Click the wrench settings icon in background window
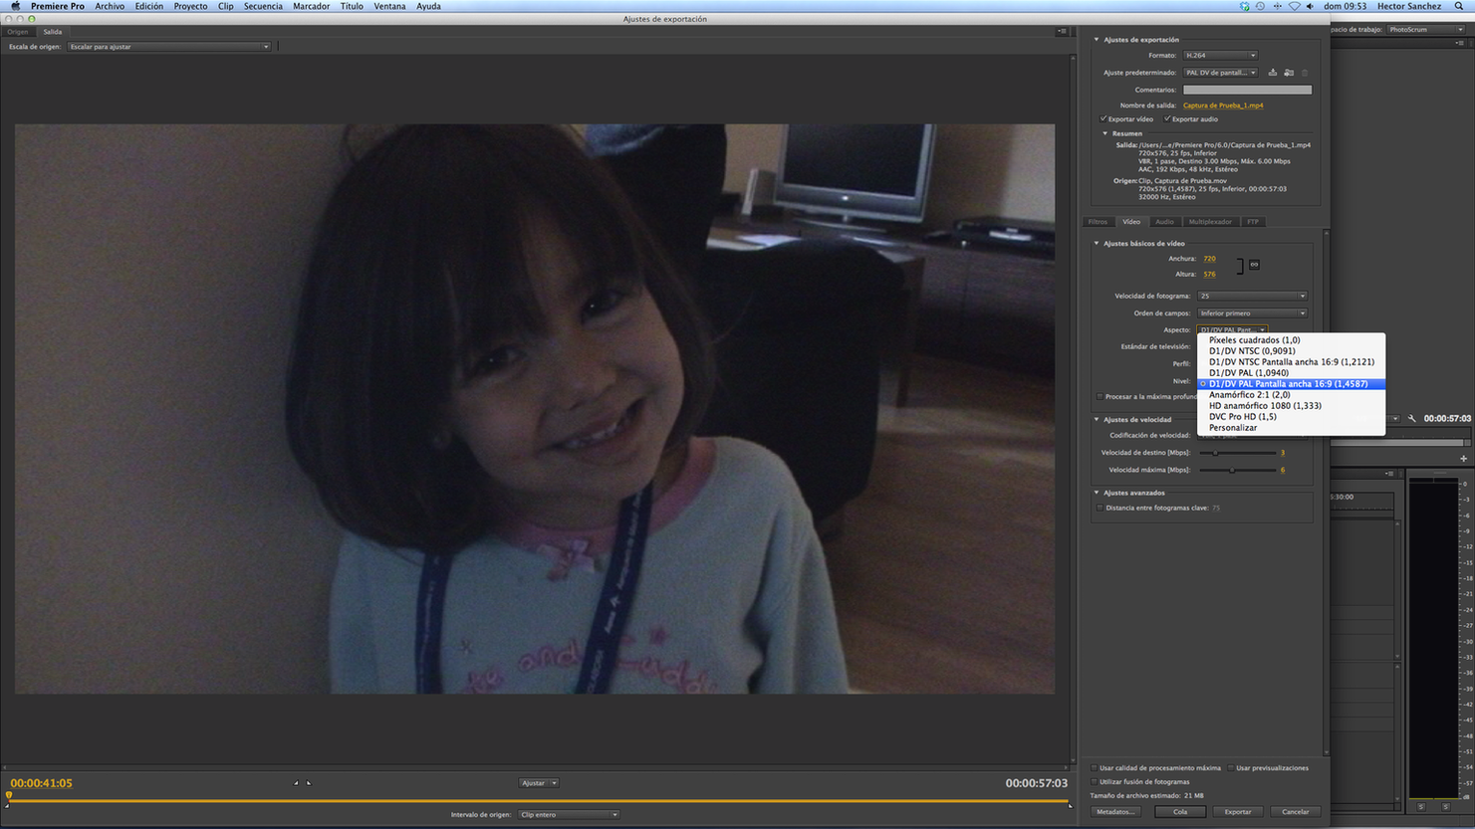1475x829 pixels. click(1411, 419)
